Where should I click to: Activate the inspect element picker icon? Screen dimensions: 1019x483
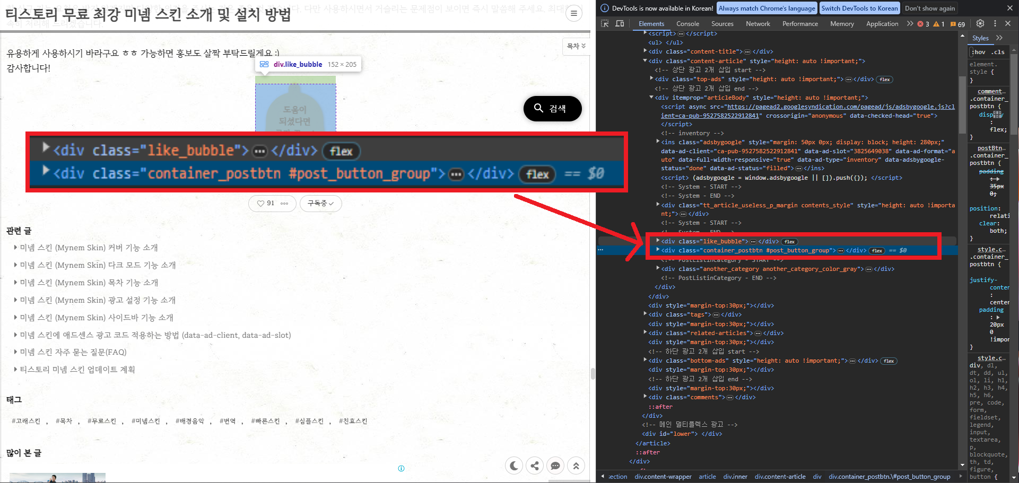pyautogui.click(x=605, y=23)
